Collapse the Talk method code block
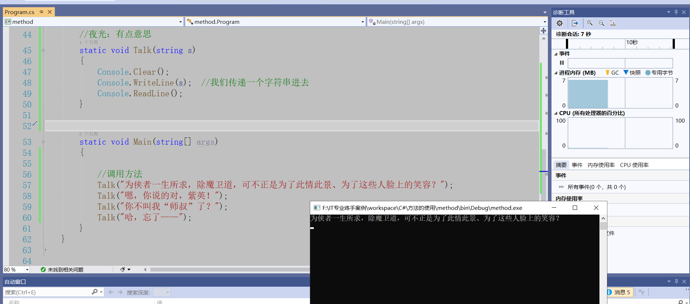This screenshot has width=690, height=304. (x=43, y=50)
